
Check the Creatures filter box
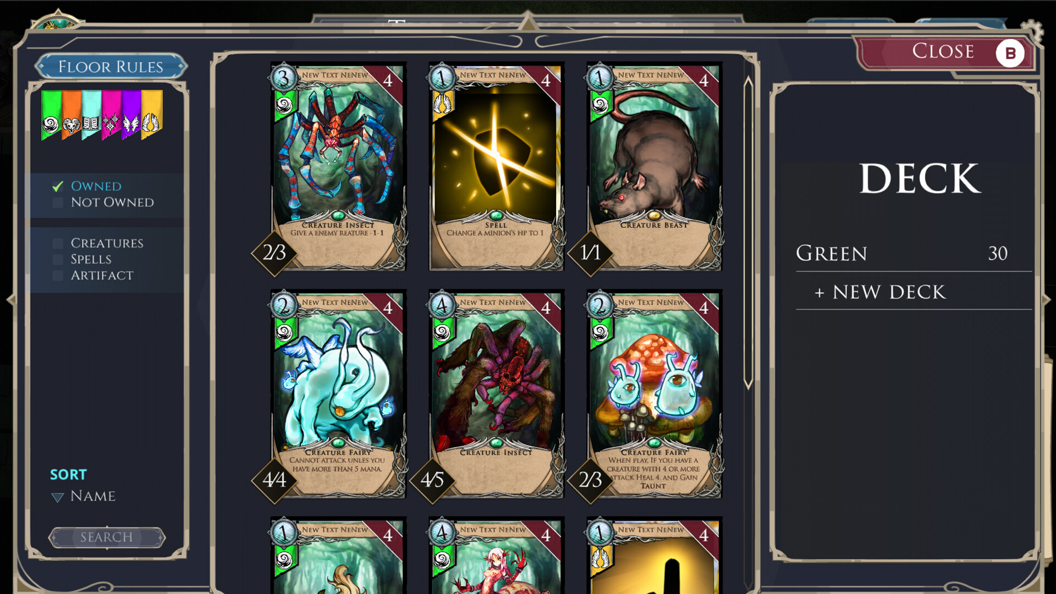tap(58, 243)
